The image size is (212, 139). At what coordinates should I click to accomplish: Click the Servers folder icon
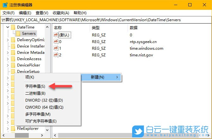click(18, 34)
